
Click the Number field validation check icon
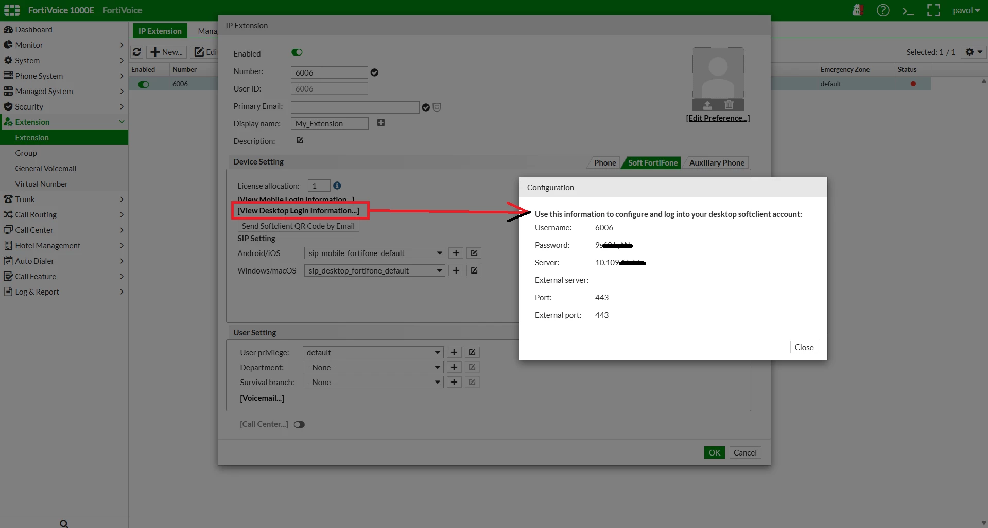coord(374,72)
